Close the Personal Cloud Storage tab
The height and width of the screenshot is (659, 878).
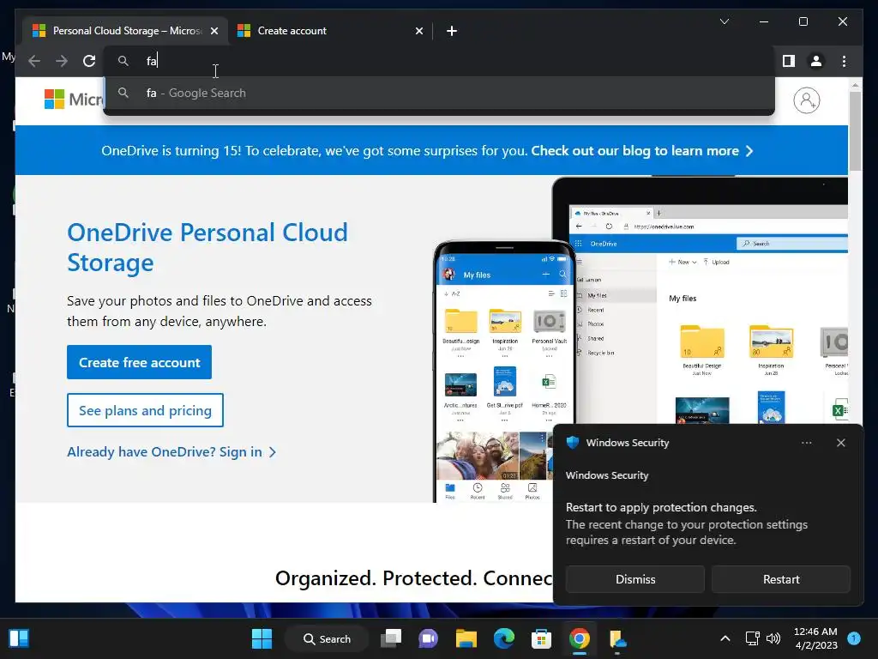pyautogui.click(x=213, y=31)
